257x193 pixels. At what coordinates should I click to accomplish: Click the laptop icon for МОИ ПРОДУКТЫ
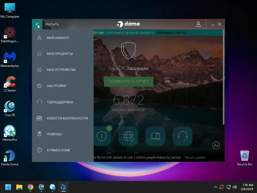pos(39,54)
